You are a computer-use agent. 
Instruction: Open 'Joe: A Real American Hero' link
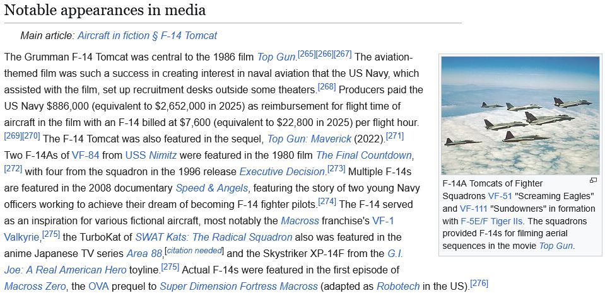point(65,270)
